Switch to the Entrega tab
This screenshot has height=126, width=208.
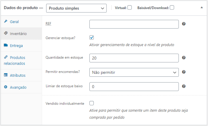[16, 45]
